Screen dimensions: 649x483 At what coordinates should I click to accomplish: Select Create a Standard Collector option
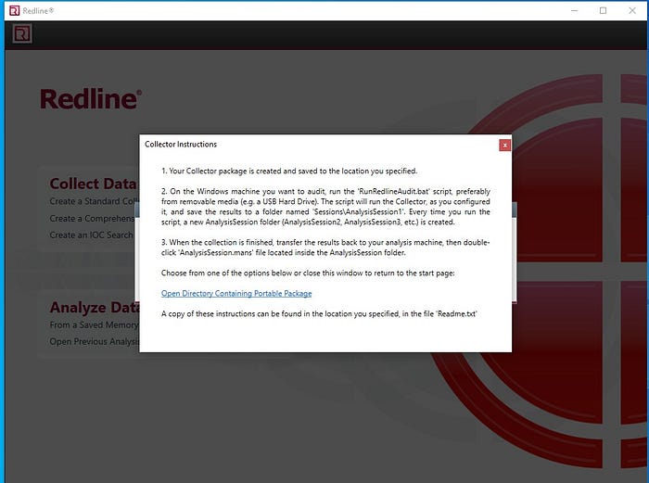tap(95, 201)
